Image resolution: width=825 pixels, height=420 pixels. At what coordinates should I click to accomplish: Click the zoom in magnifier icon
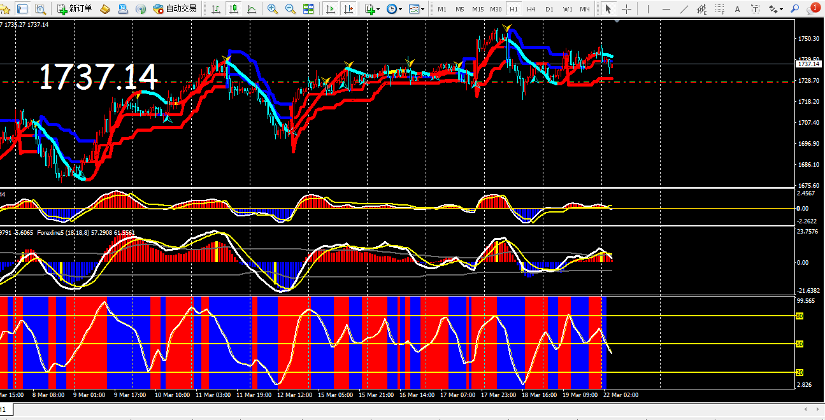(273, 9)
